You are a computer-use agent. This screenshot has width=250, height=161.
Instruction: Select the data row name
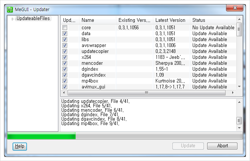[x=86, y=34]
